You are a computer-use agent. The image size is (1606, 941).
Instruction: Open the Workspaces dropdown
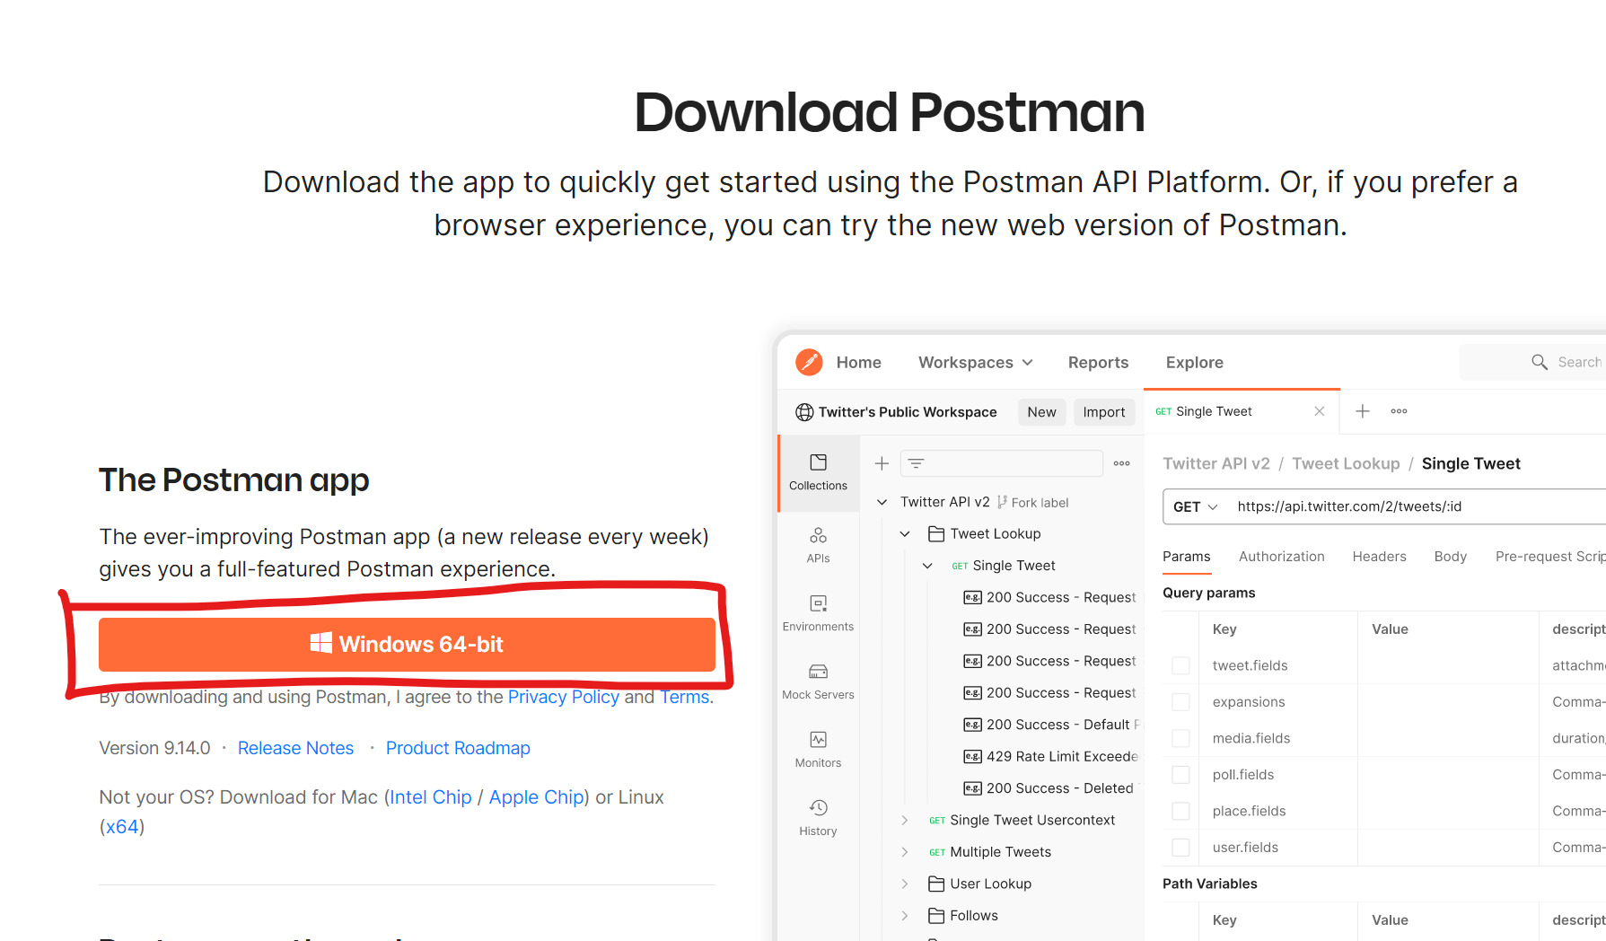click(976, 362)
